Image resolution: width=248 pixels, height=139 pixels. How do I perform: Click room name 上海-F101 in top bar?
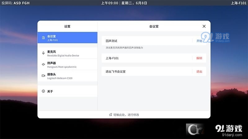tap(238, 3)
